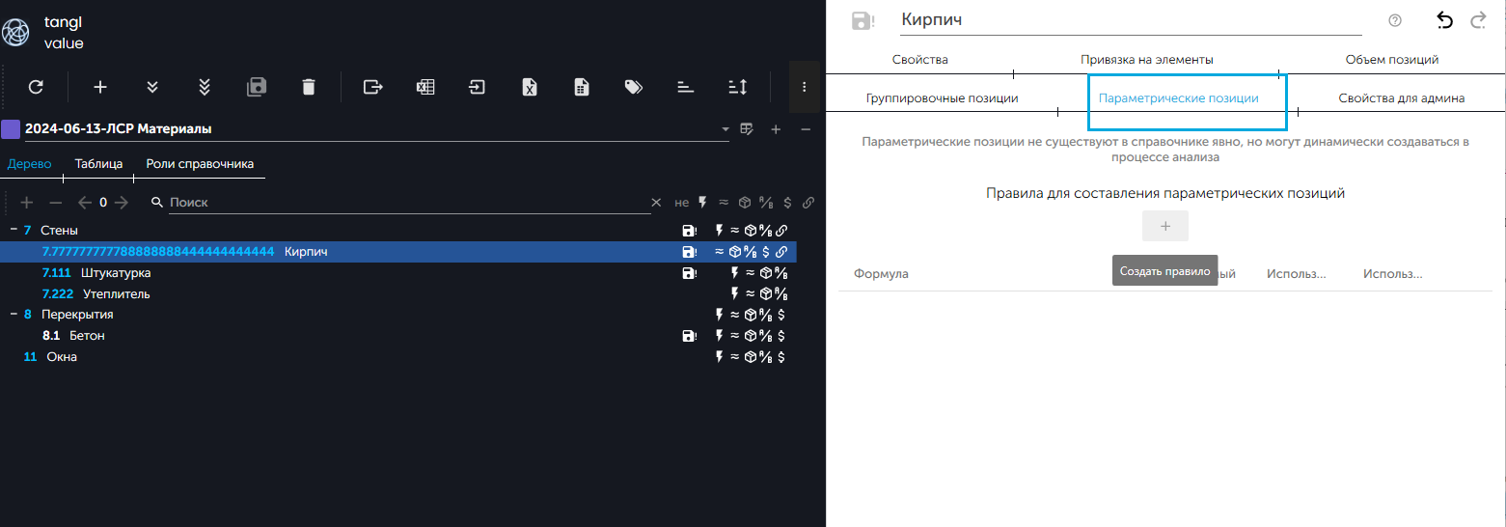1506x527 pixels.
Task: Click the Поиск search input field
Action: (x=405, y=203)
